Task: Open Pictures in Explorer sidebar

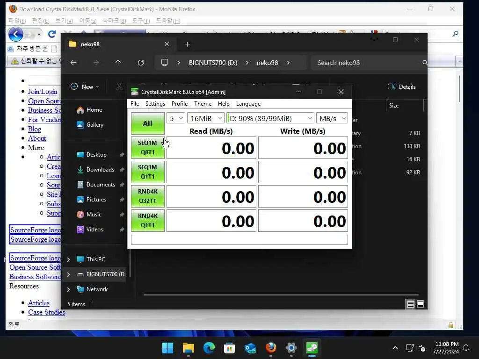Action: click(x=96, y=199)
